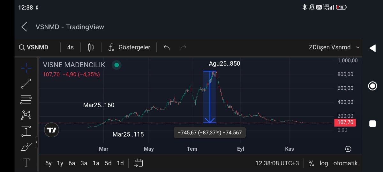Tap Android recents square button
Image resolution: width=383 pixels, height=172 pixels.
click(372, 124)
